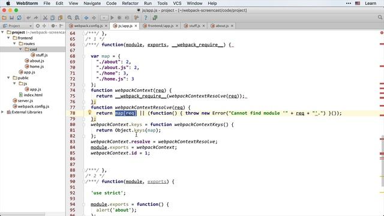Click the input language flag in menu bar

(x=358, y=4)
